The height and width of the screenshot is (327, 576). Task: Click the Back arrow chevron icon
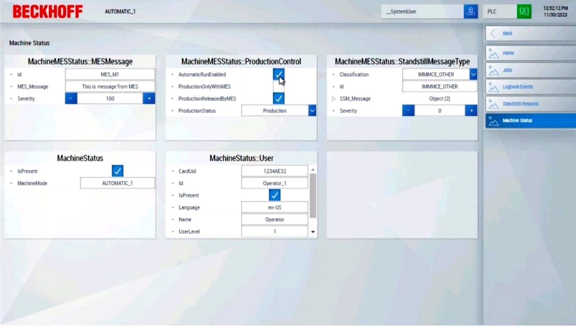[493, 33]
